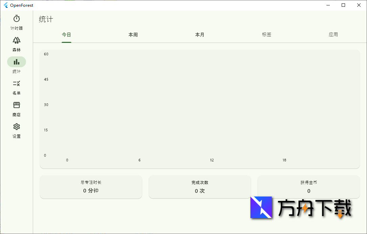This screenshot has width=367, height=234.
Task: Switch to the 本月 monthly statistics tab
Action: point(200,34)
